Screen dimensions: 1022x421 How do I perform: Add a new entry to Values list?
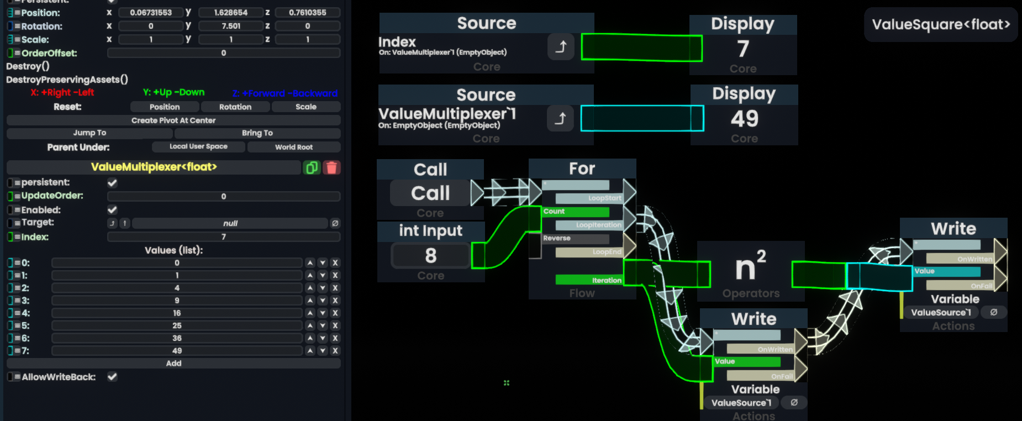pos(173,364)
